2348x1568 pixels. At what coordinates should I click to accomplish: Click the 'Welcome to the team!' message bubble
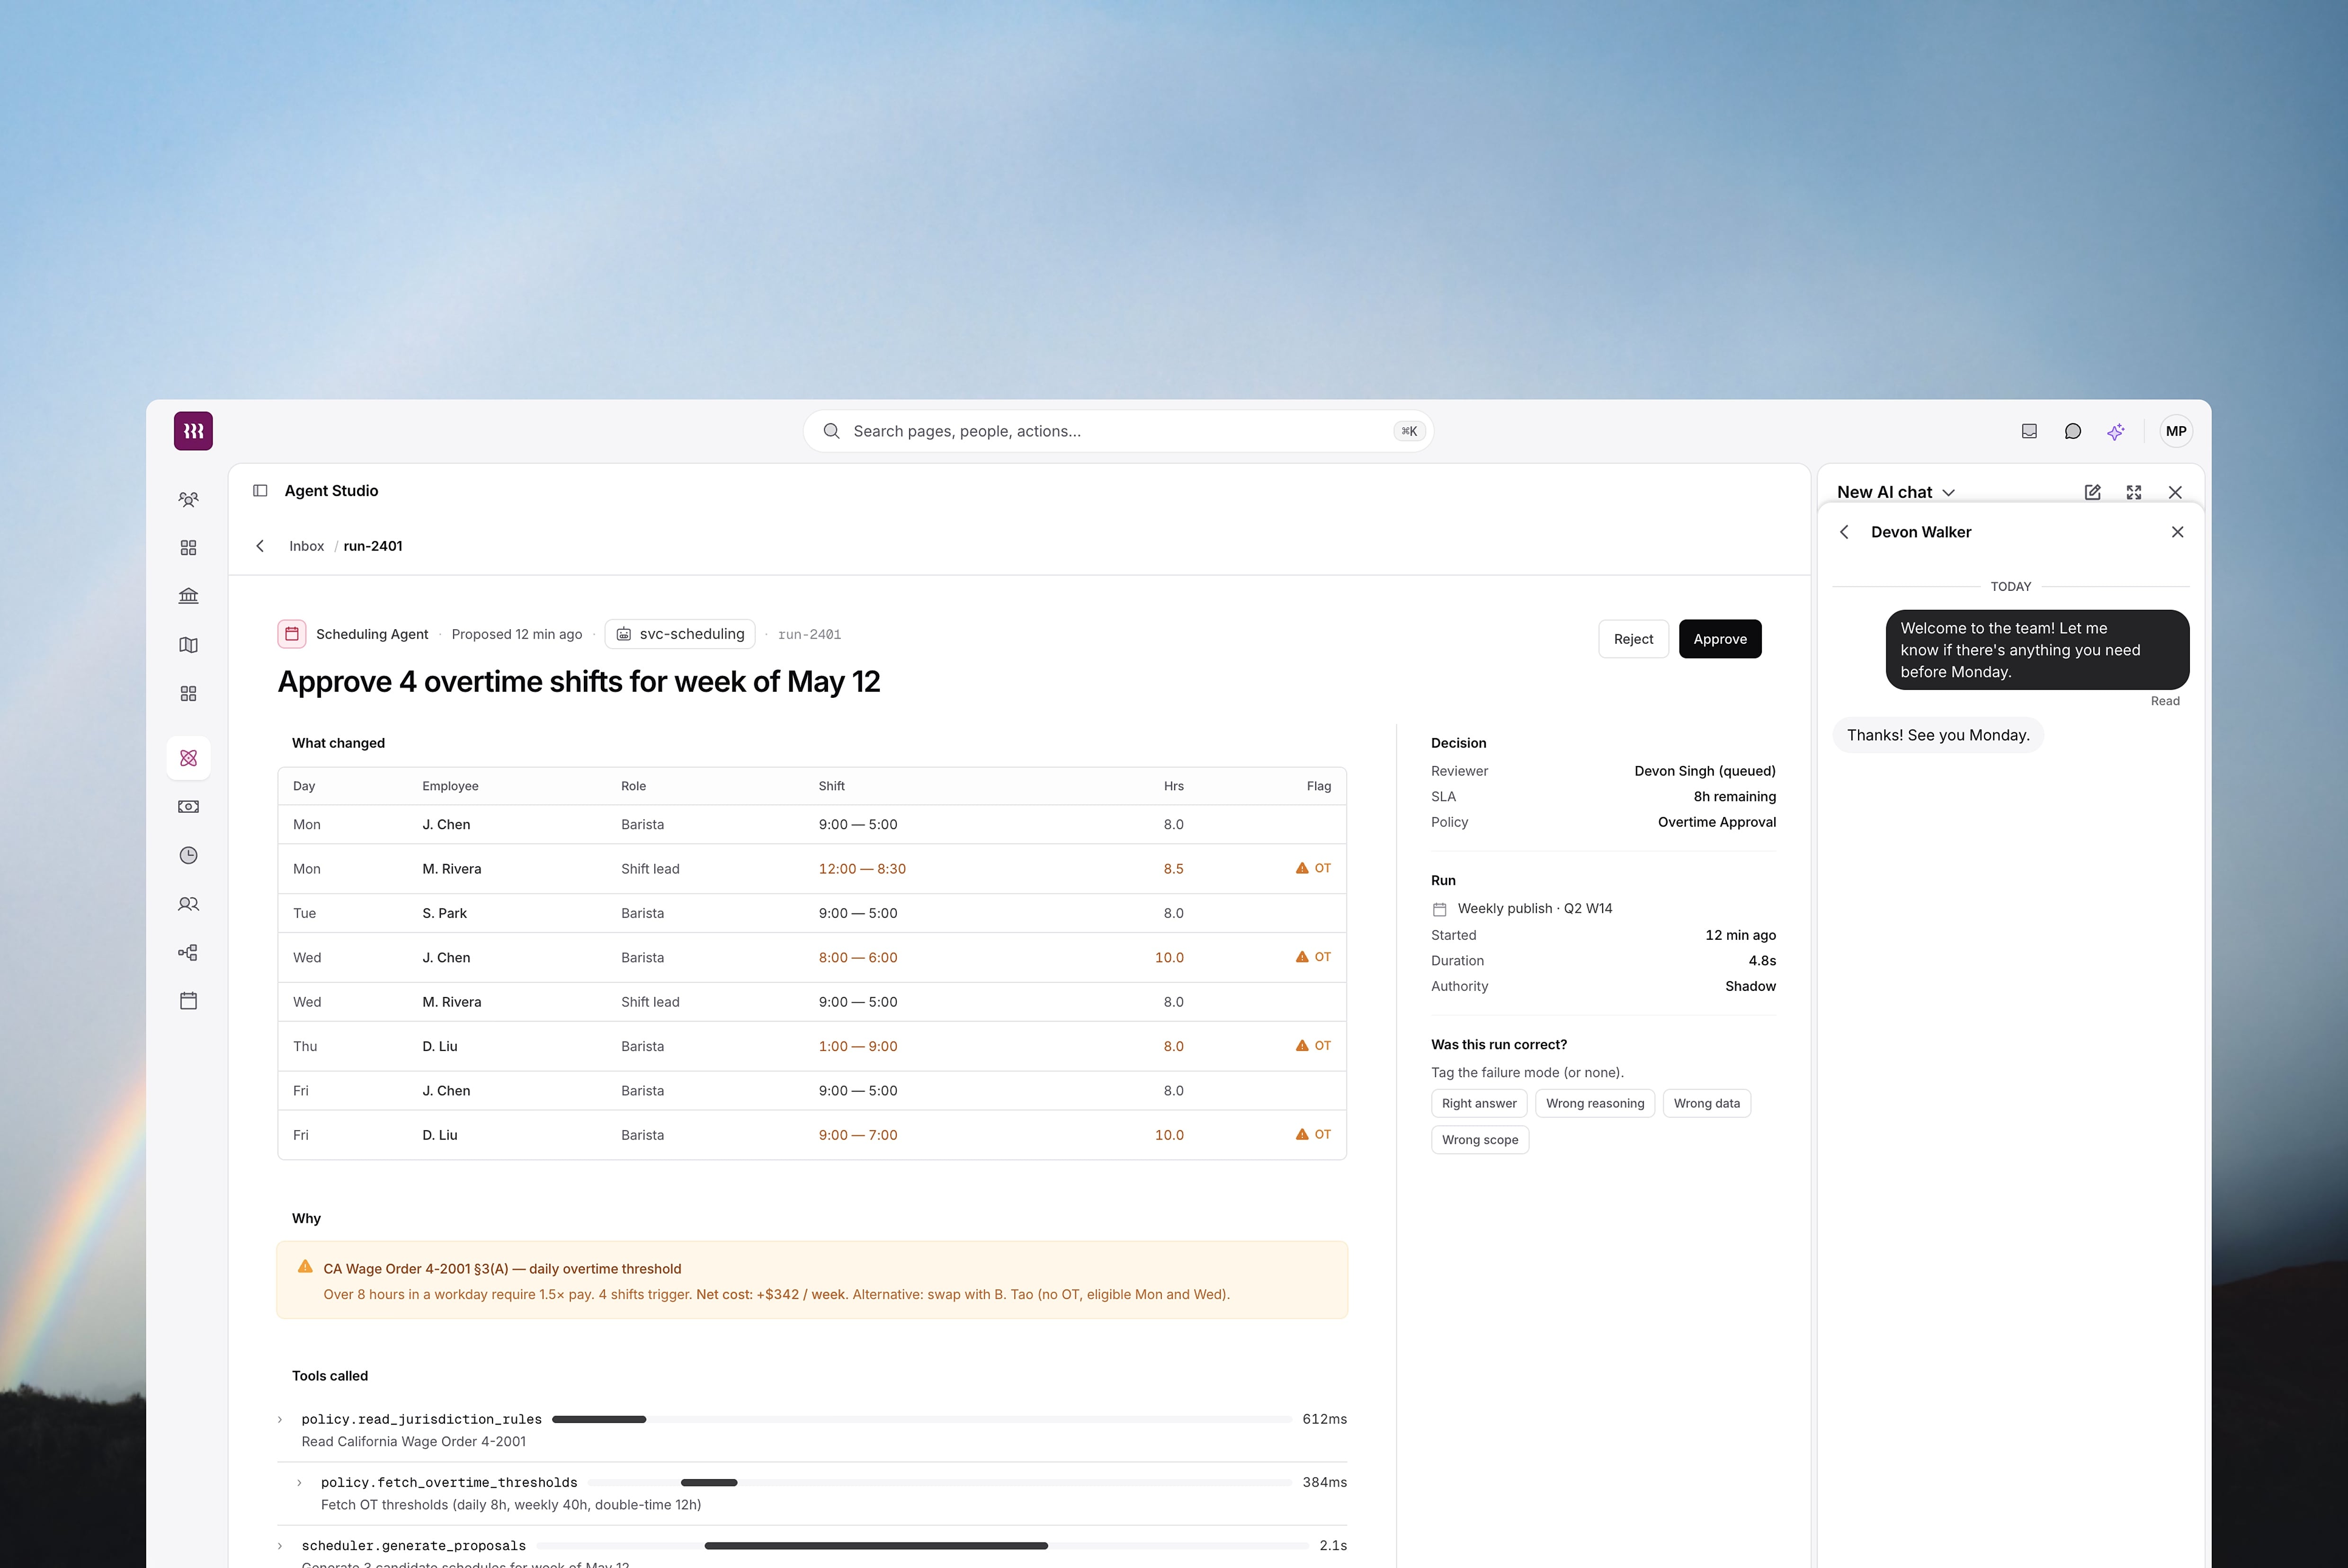coord(2037,650)
